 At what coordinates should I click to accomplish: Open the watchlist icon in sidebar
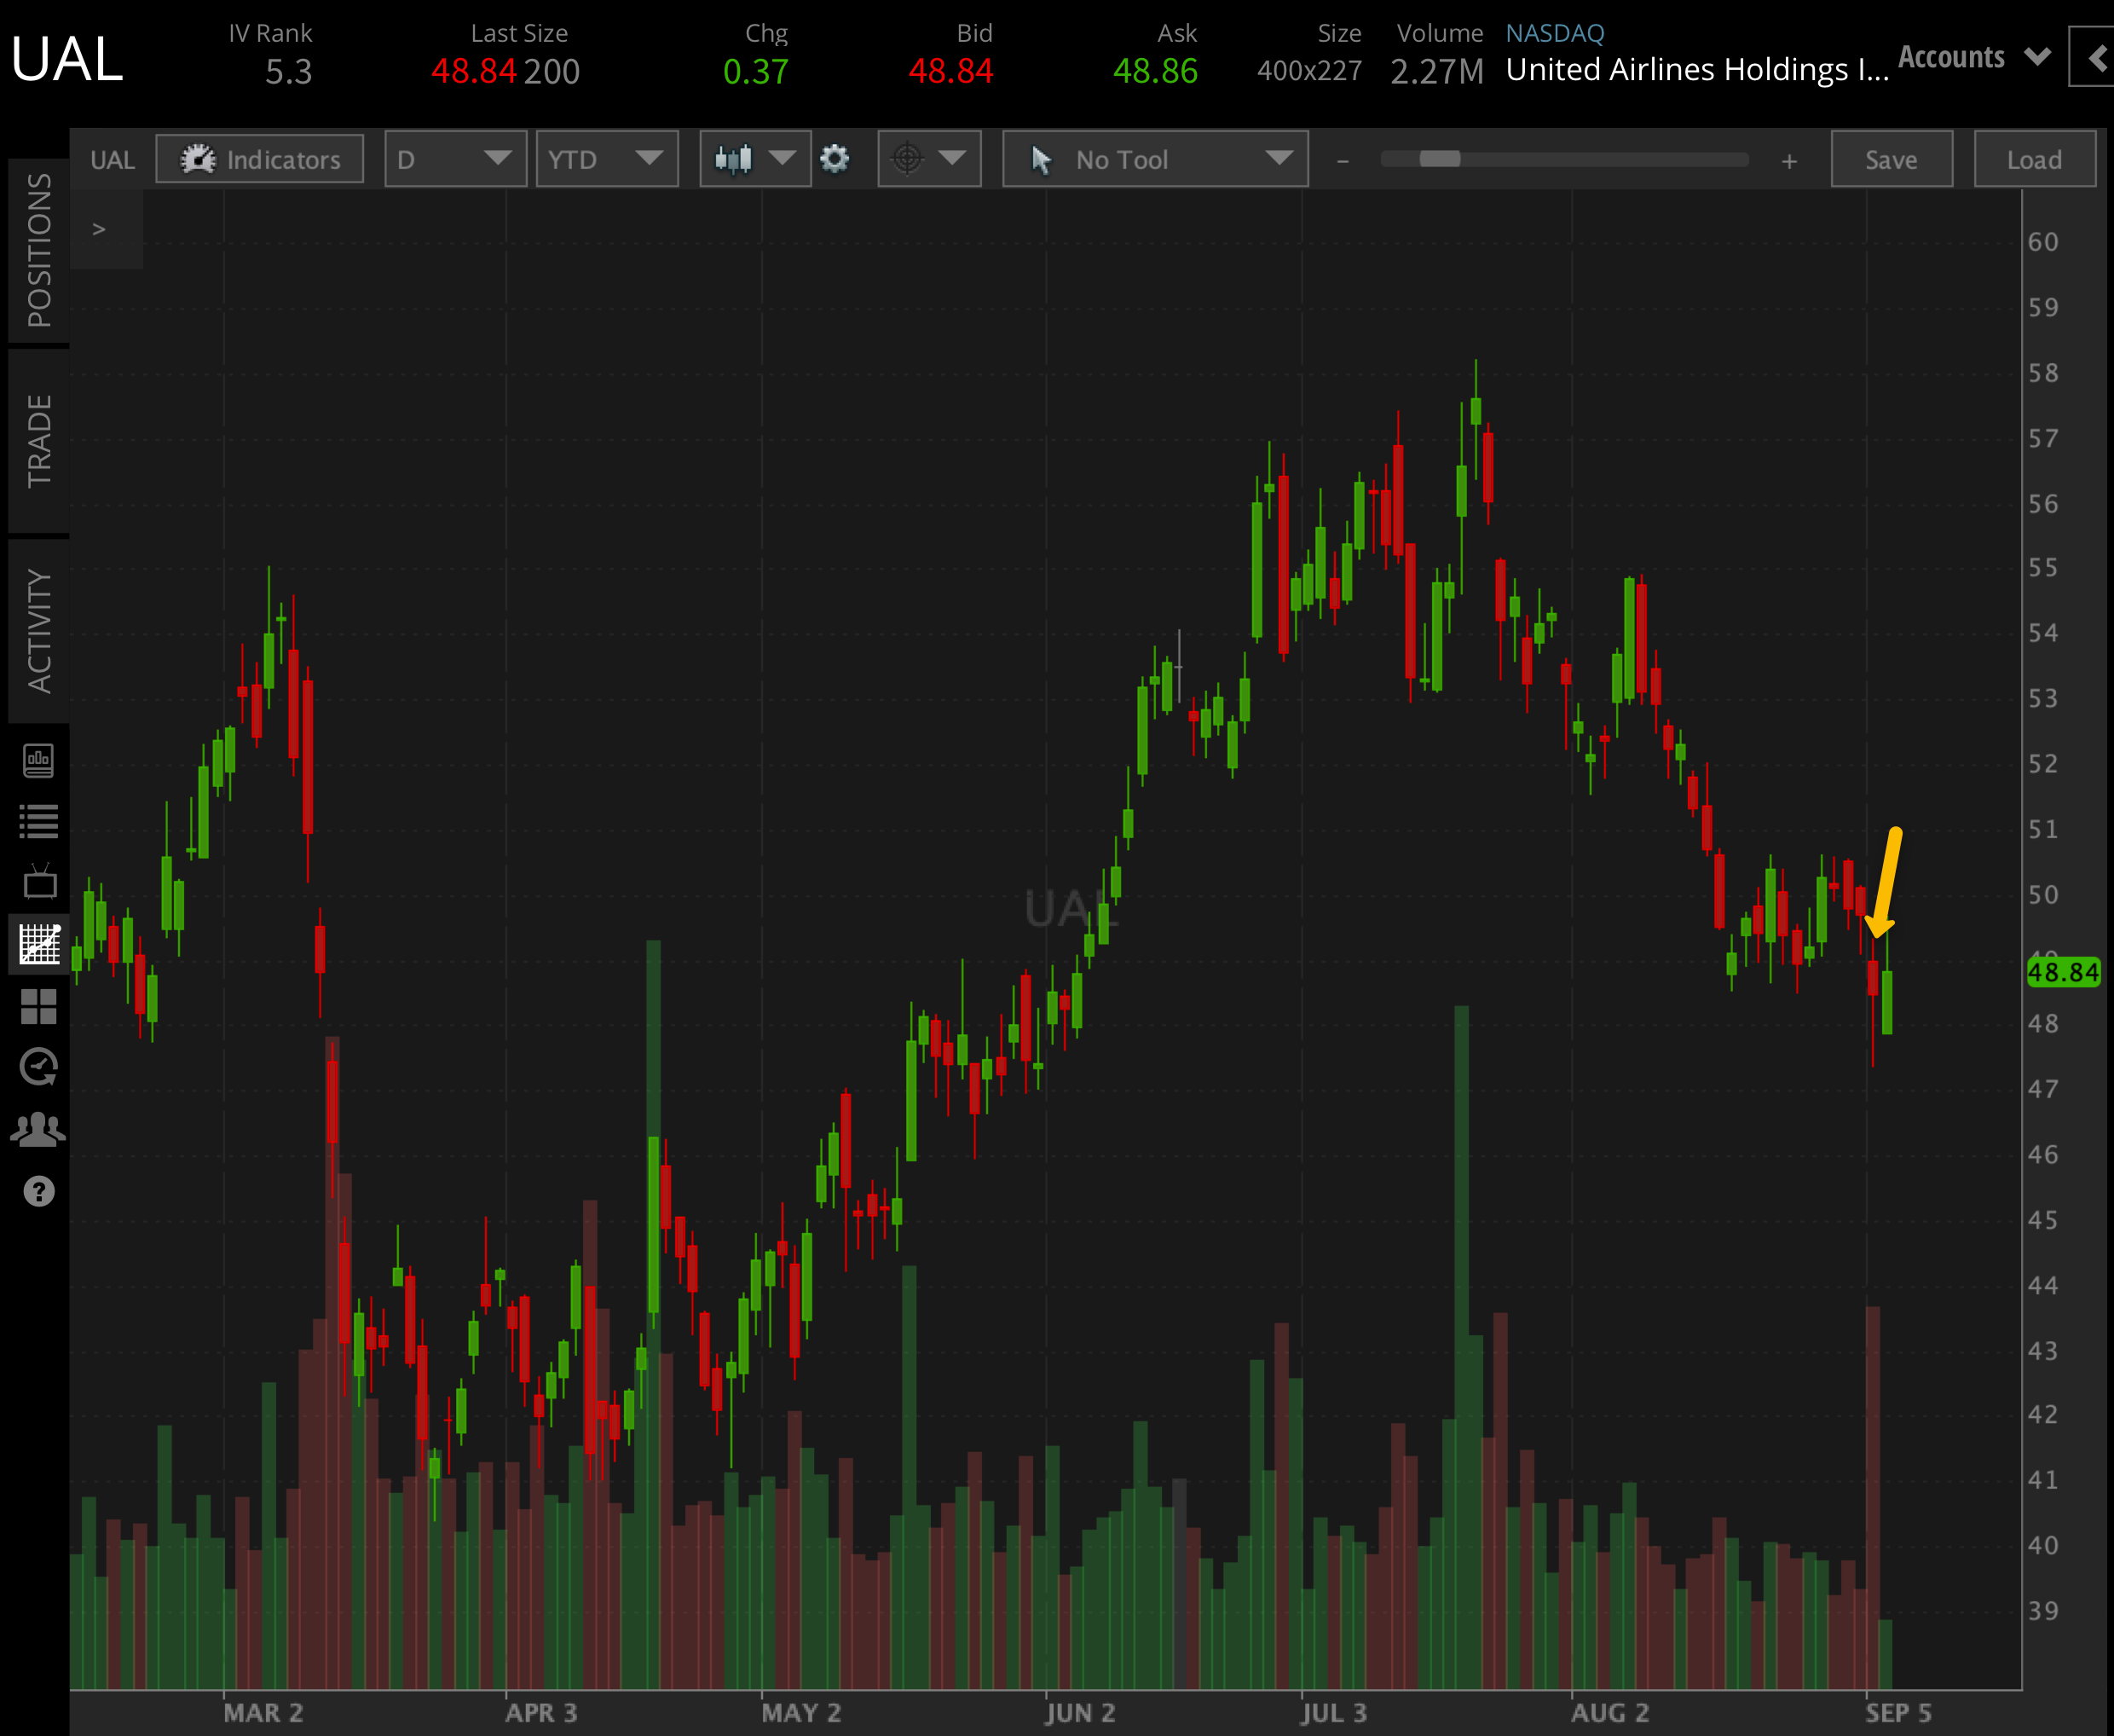(40, 820)
